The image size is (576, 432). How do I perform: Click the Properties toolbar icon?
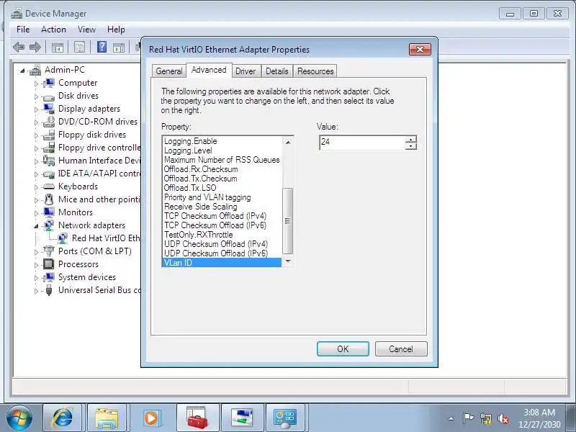[79, 47]
